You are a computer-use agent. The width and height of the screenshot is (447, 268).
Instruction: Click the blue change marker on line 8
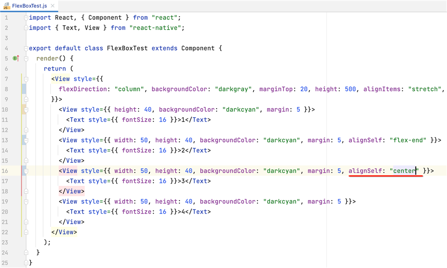click(x=23, y=89)
